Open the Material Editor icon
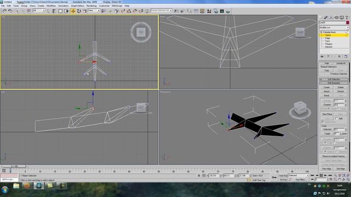 click(209, 11)
